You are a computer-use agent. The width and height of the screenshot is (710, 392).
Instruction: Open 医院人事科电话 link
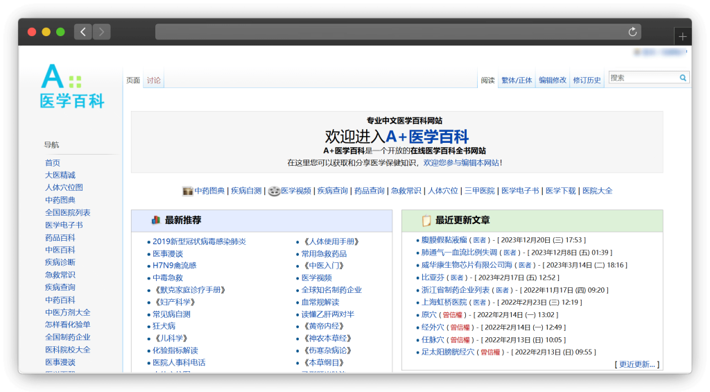click(x=179, y=363)
